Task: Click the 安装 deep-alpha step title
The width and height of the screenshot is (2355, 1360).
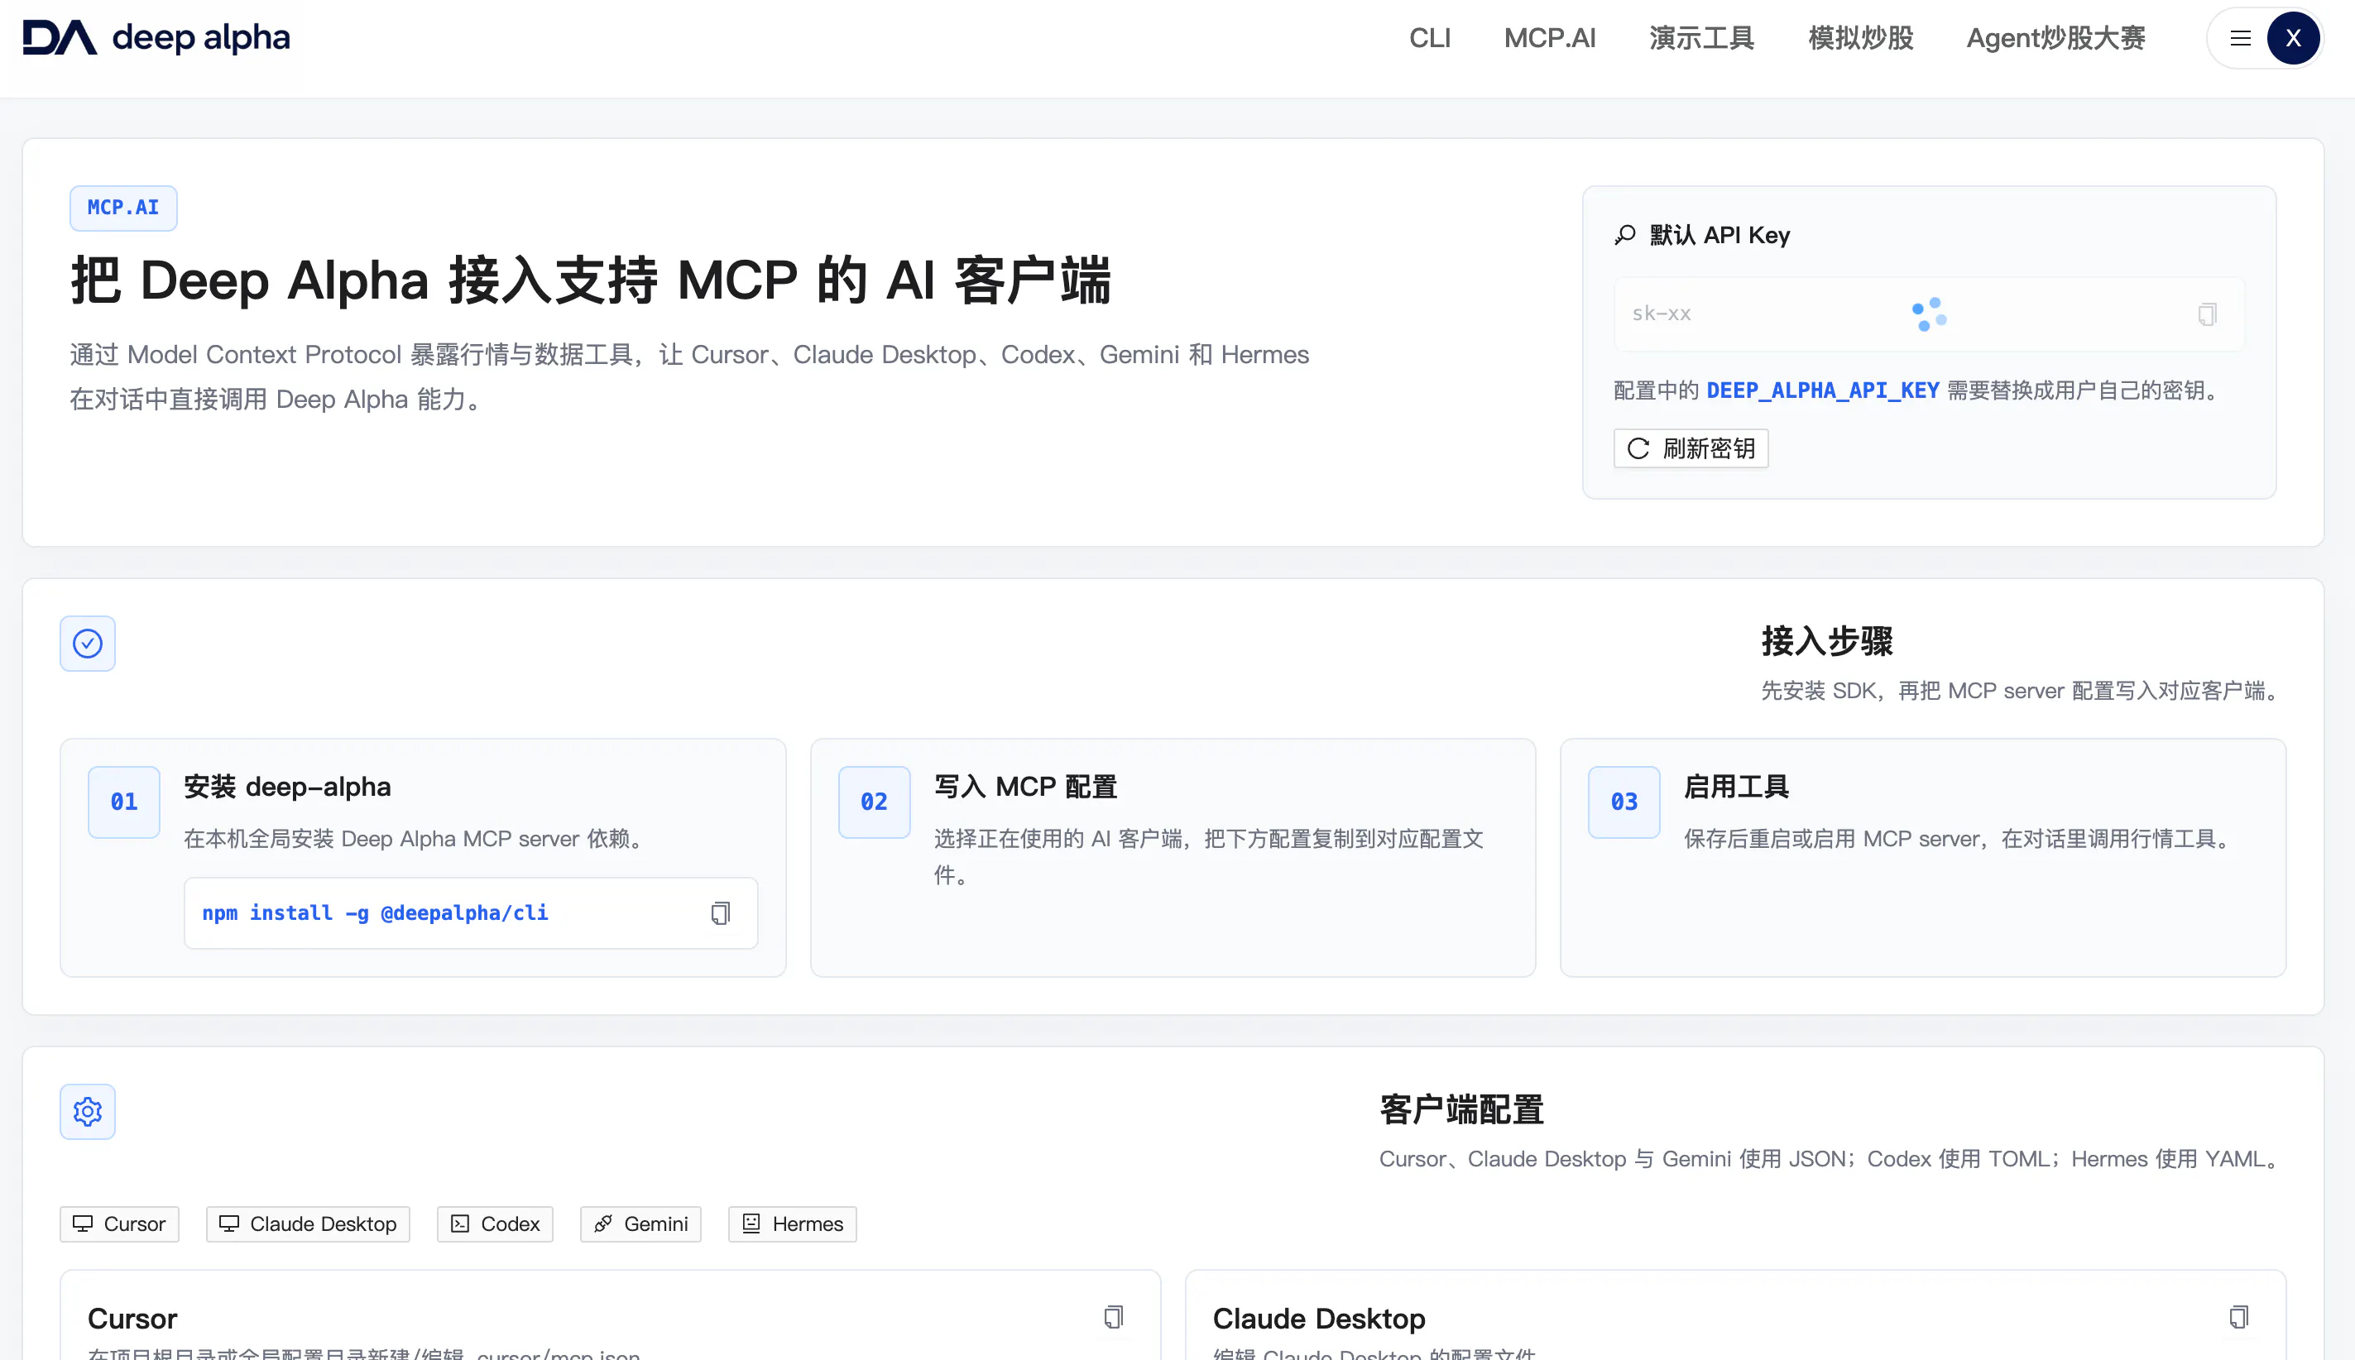Action: pos(288,787)
